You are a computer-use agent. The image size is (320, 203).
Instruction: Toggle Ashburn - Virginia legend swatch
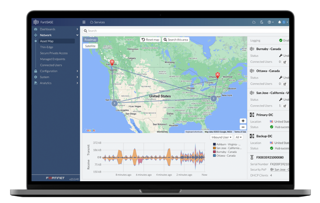click(214, 144)
